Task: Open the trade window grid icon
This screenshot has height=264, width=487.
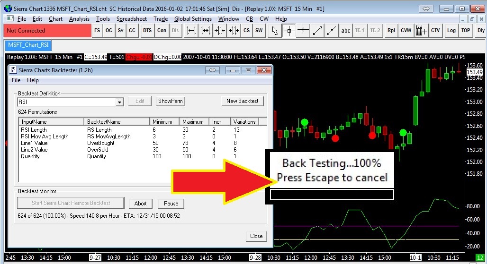Action: [x=421, y=30]
